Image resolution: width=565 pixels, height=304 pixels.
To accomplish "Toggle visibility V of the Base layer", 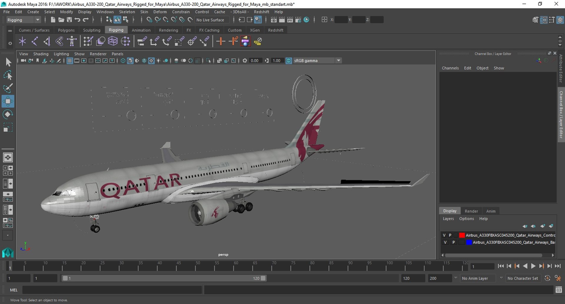I will coord(445,242).
